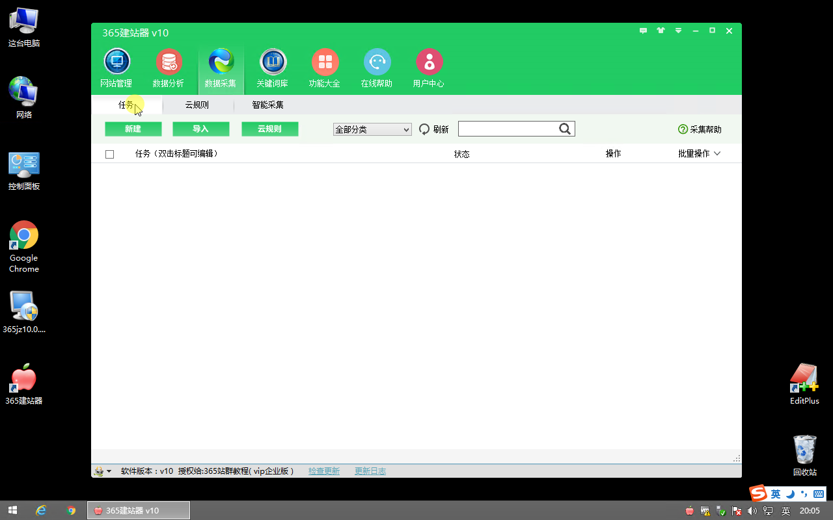Click green 云规则 button

pos(270,129)
